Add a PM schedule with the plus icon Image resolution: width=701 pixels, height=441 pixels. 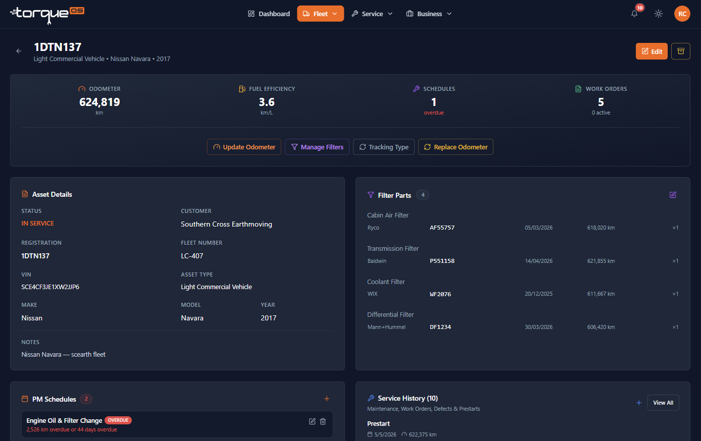click(327, 399)
